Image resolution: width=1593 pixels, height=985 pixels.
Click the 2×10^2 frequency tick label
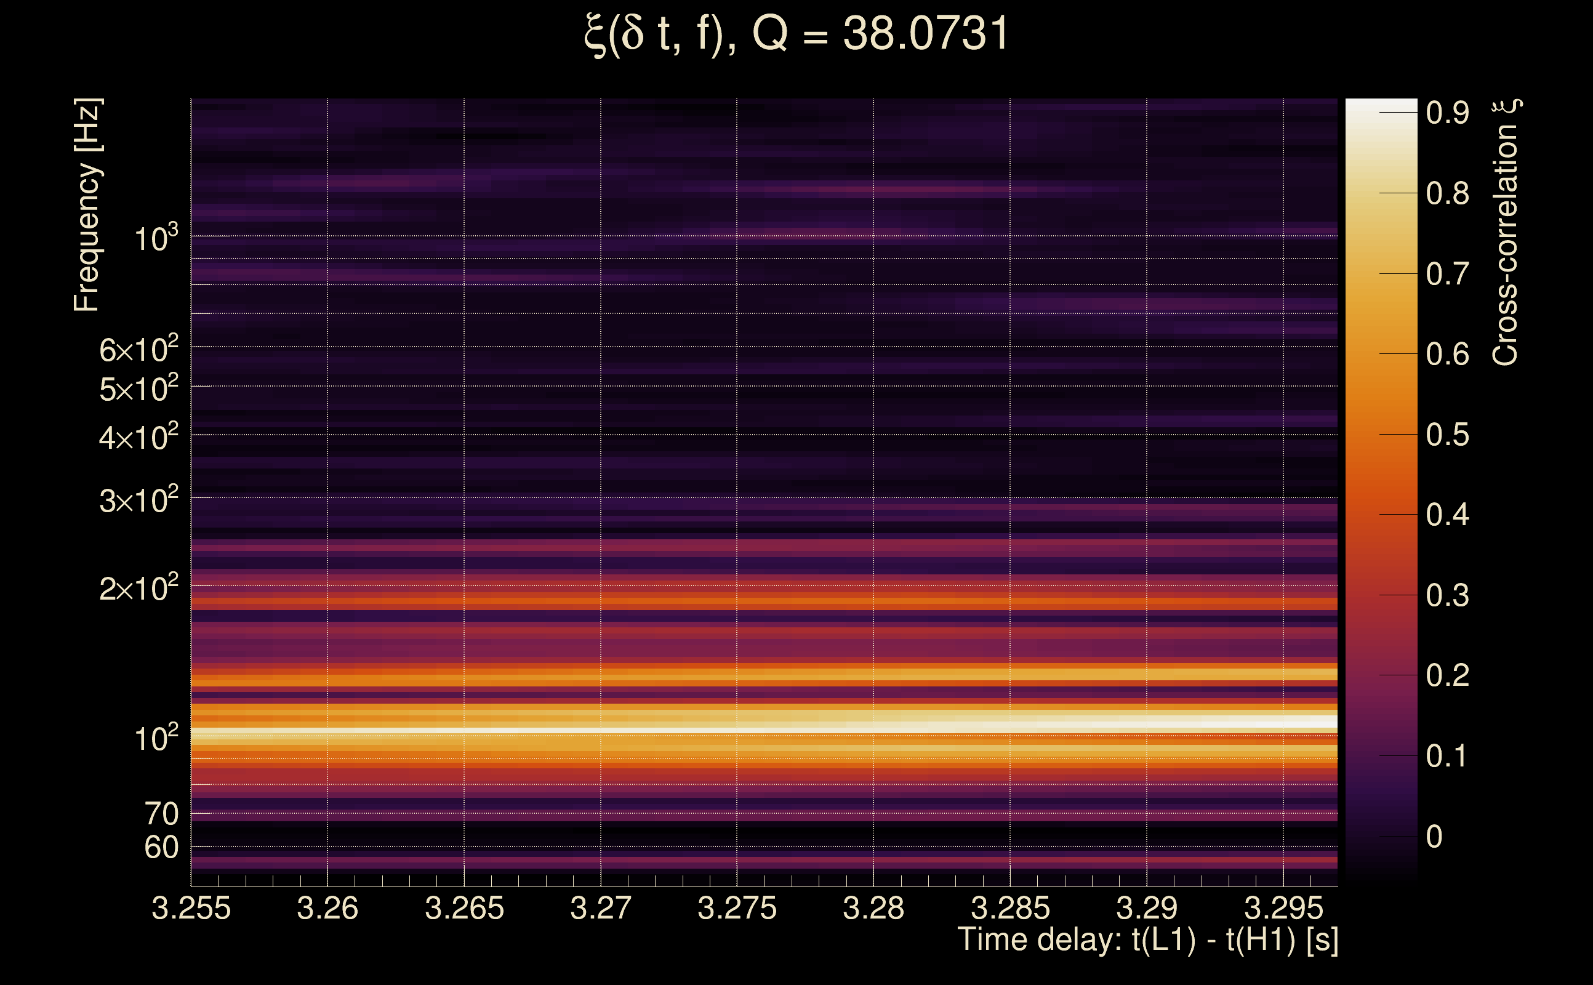tap(138, 589)
